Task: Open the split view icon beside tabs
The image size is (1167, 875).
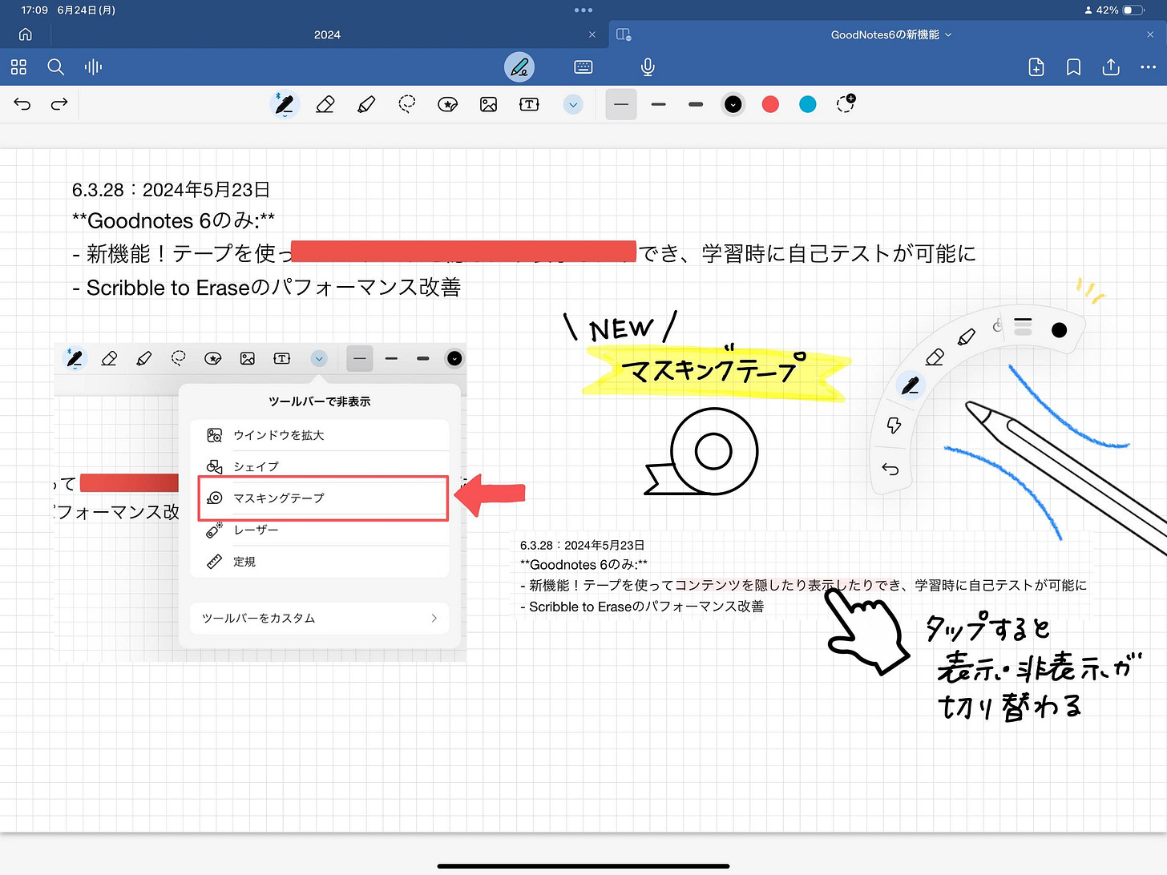Action: pos(624,34)
